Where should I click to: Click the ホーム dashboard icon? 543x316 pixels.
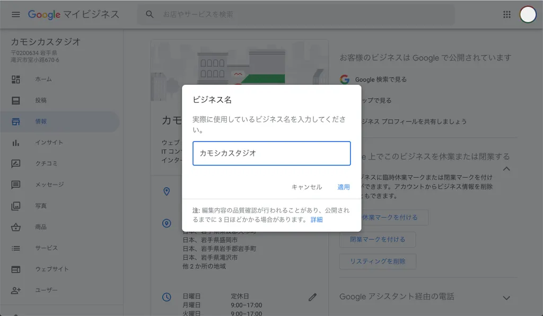pos(15,79)
